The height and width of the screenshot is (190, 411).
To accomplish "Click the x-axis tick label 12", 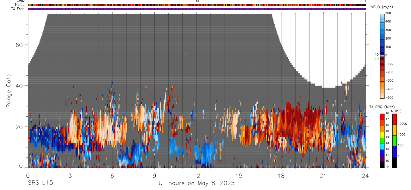I will click(196, 175).
